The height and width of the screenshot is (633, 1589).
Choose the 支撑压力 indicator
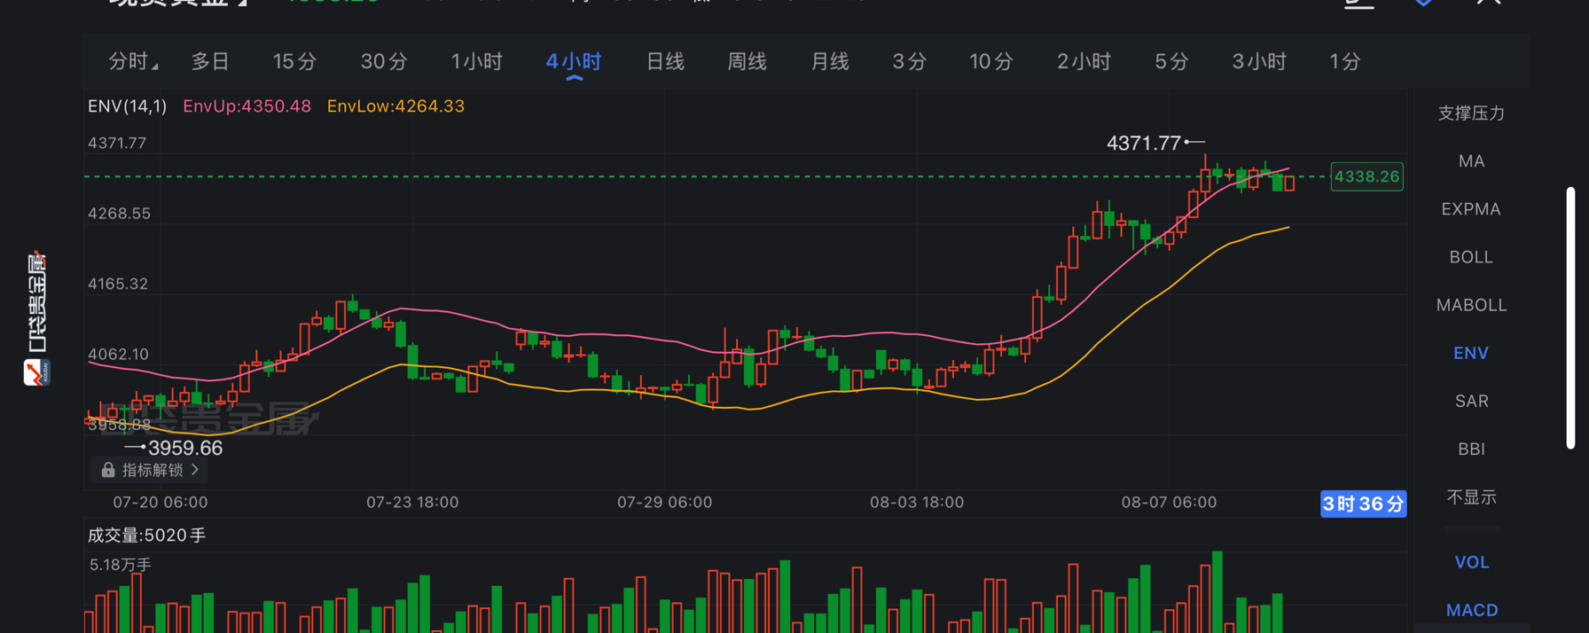(1471, 113)
